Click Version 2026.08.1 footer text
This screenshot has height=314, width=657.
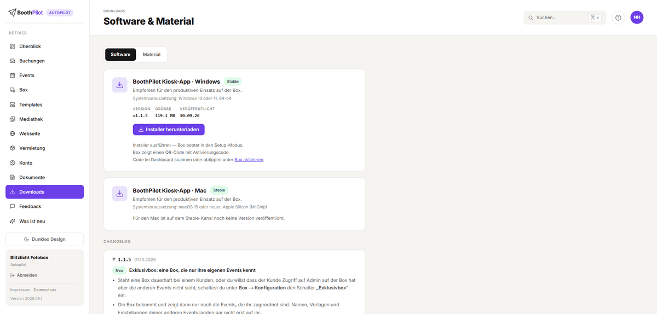[26, 298]
